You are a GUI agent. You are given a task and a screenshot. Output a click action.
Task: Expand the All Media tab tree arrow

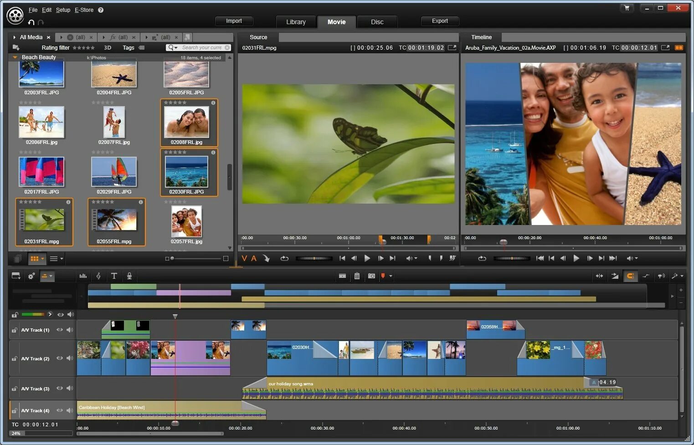click(x=15, y=37)
